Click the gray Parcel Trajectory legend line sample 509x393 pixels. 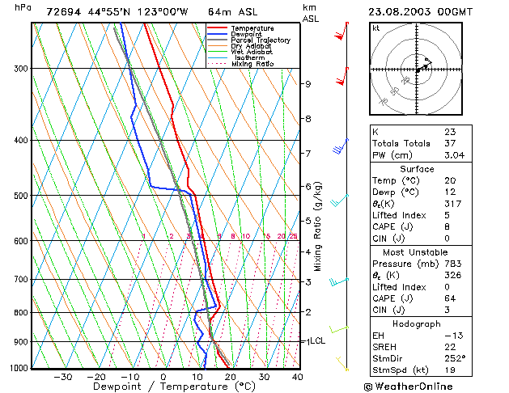tap(217, 40)
